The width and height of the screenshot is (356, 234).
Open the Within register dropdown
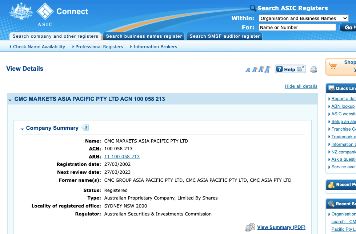304,19
